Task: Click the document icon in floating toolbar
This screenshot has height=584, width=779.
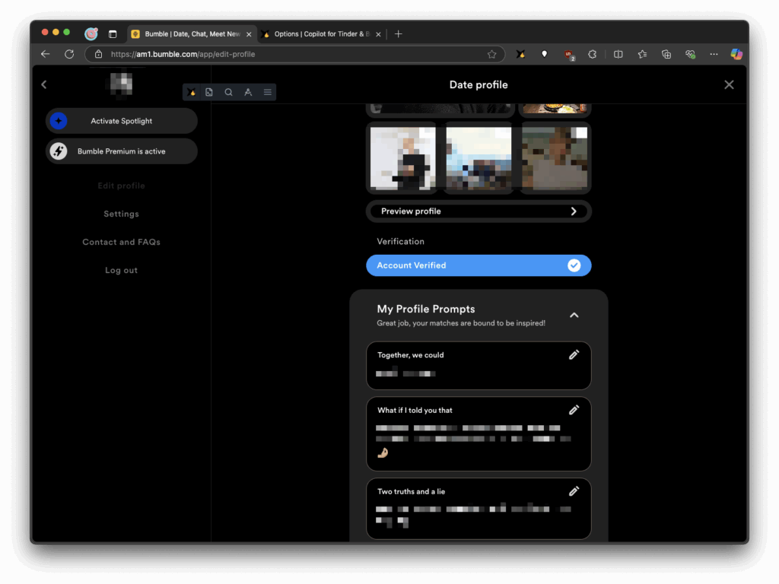Action: 209,92
